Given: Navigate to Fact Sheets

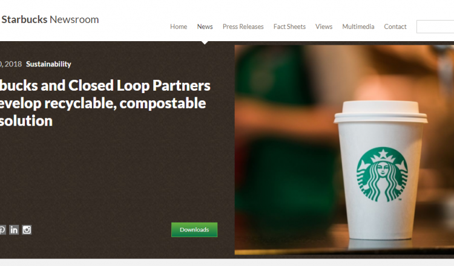Looking at the screenshot, I should 289,27.
